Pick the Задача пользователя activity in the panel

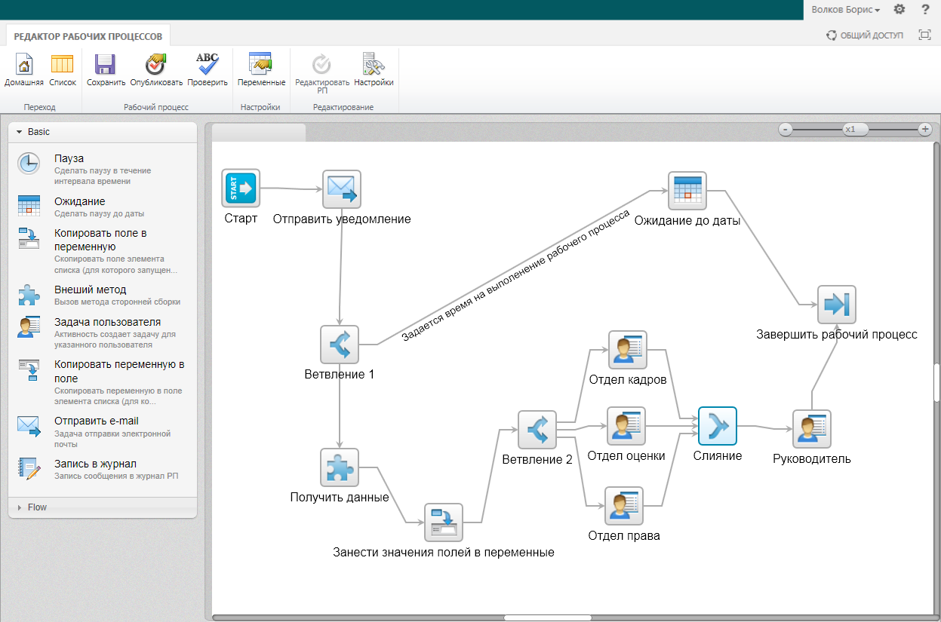[107, 322]
